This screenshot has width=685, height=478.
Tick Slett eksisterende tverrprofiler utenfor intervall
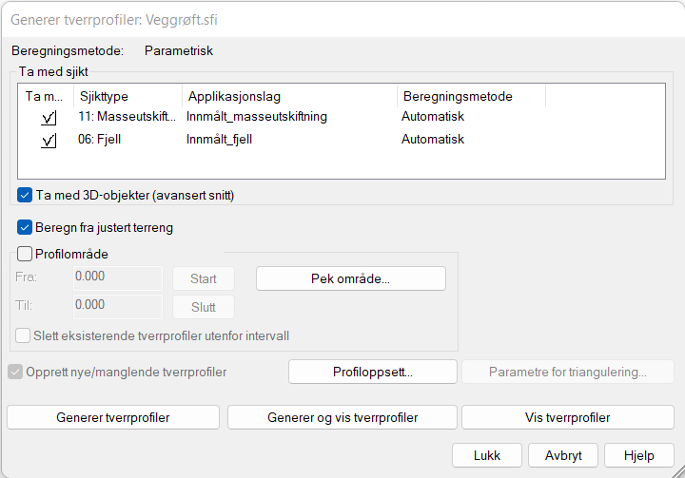click(23, 335)
